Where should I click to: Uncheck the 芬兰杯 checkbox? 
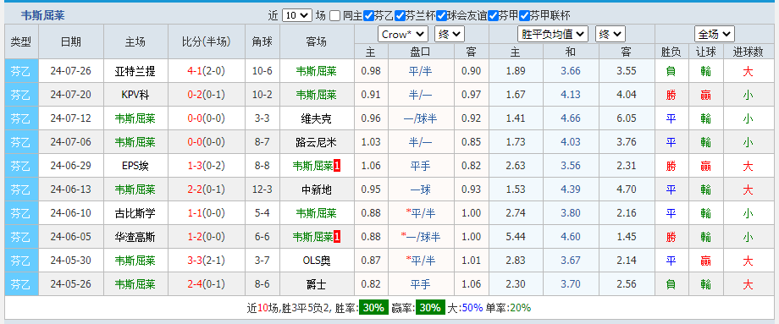point(400,15)
